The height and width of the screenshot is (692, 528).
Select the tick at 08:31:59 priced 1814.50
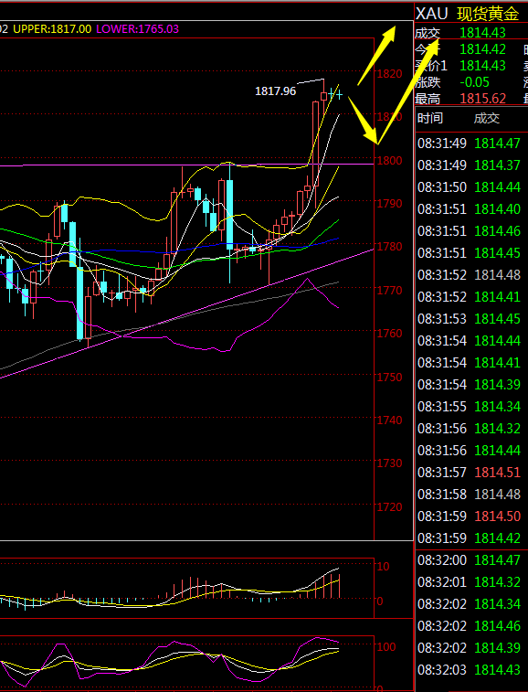(469, 516)
